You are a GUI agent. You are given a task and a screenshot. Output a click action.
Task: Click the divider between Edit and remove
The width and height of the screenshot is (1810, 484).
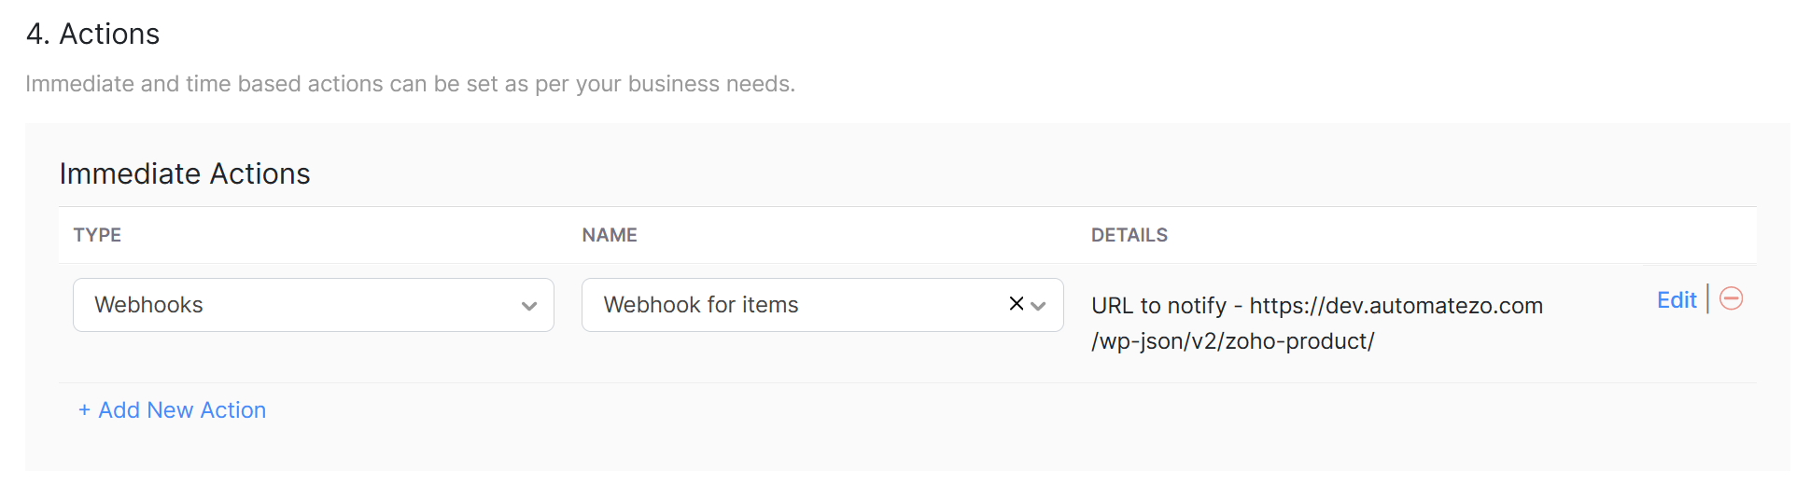pyautogui.click(x=1707, y=299)
